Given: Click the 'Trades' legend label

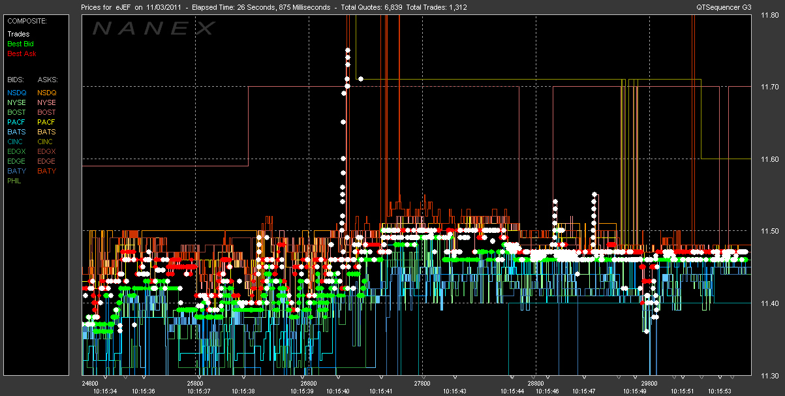Looking at the screenshot, I should (18, 33).
